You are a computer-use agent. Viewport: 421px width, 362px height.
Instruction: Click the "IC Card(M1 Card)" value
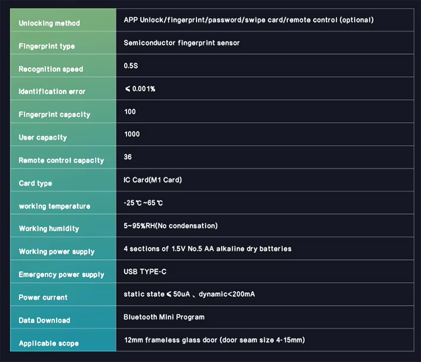(x=153, y=180)
